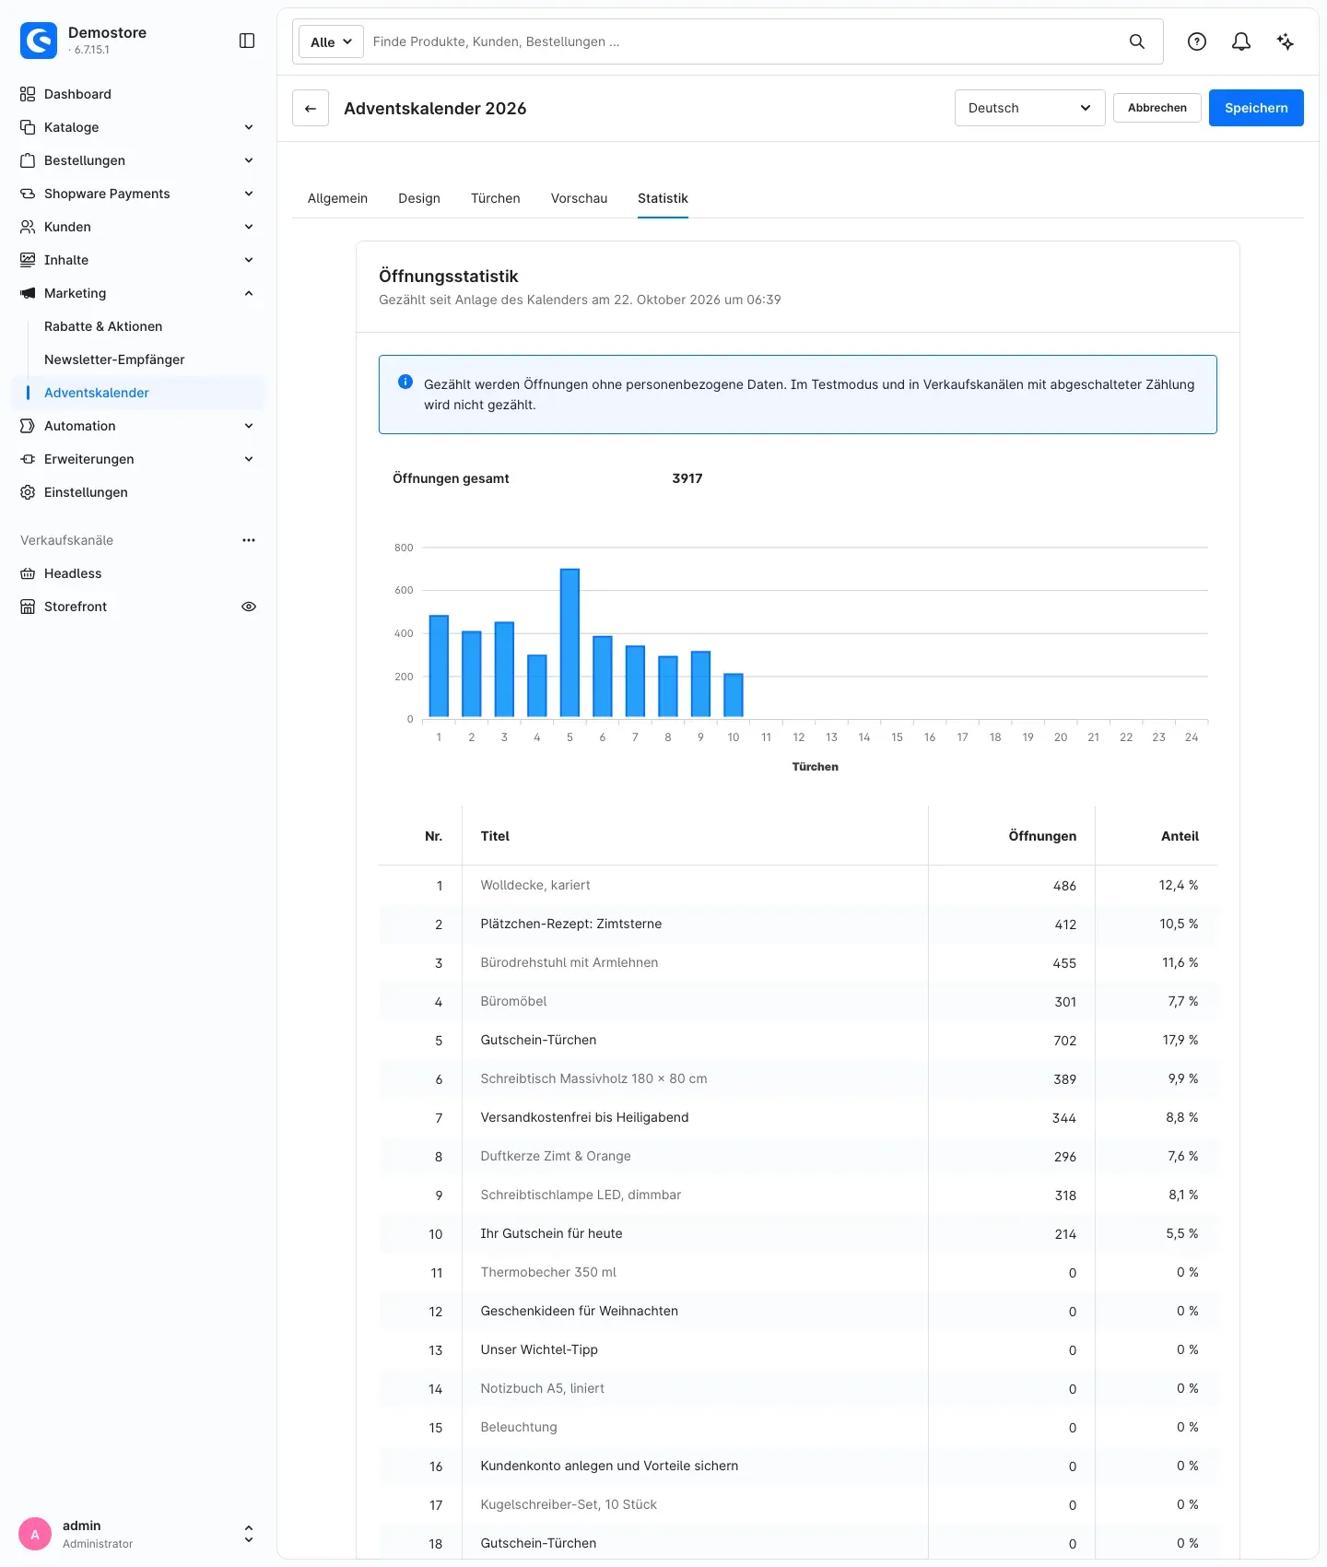Viewport: 1327px width, 1567px height.
Task: Open the Verkaufskanäle three-dots menu
Action: (x=249, y=540)
